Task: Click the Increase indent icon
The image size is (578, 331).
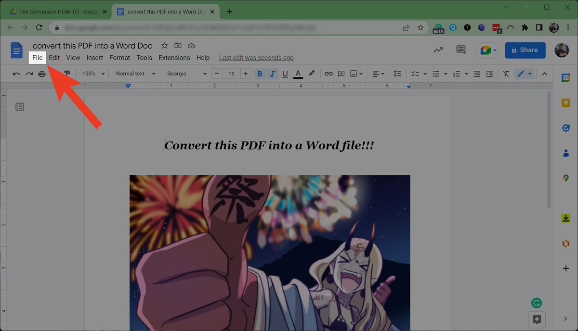Action: coord(489,74)
